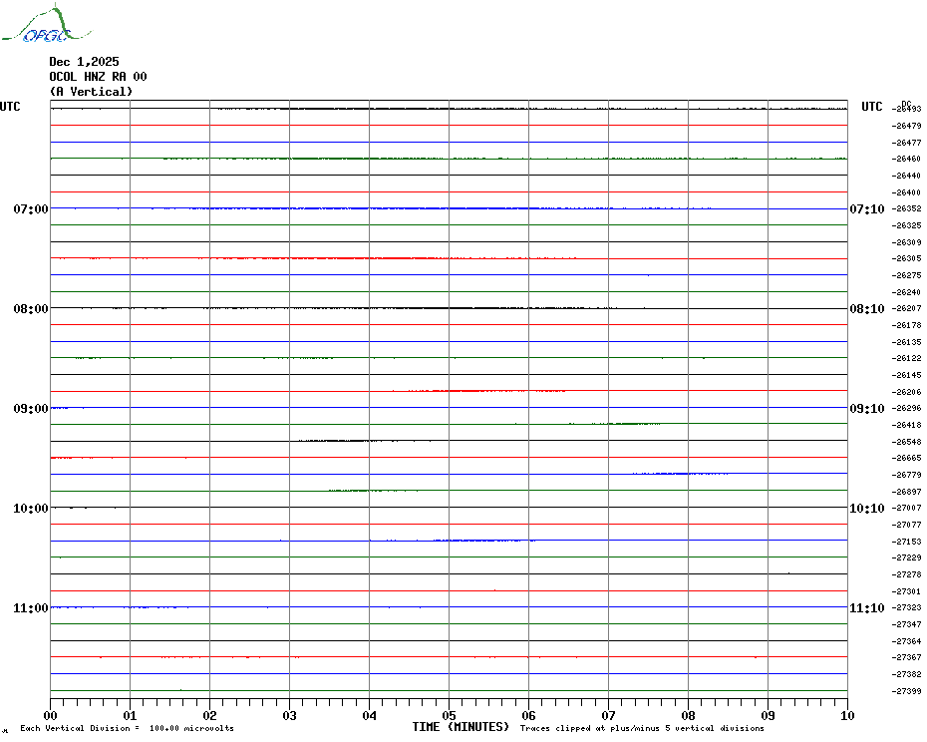Click the 02 minute tick on x-axis
927x742 pixels.
[x=209, y=715]
